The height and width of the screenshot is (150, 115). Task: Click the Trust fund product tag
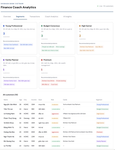(x=54, y=84)
